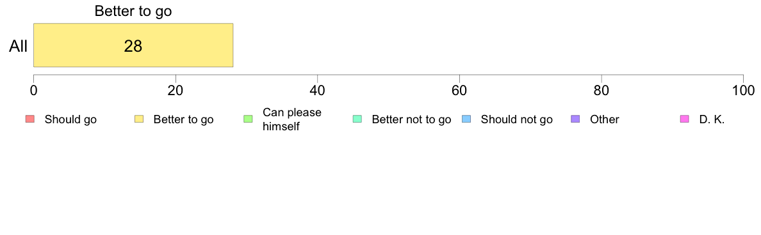
Task: Click the 100 axis tick label
Action: pos(742,90)
